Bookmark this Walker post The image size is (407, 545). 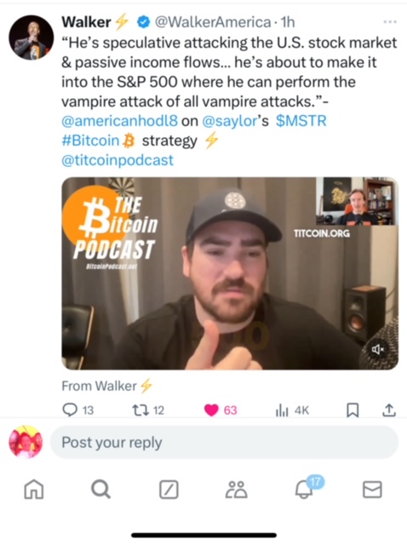[353, 410]
